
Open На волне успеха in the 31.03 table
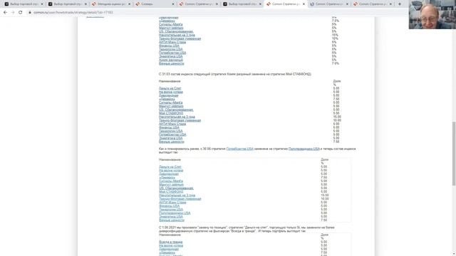pyautogui.click(x=171, y=92)
